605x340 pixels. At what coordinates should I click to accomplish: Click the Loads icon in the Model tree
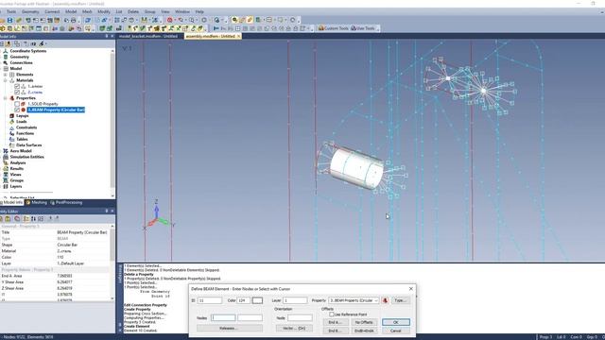tap(12, 122)
